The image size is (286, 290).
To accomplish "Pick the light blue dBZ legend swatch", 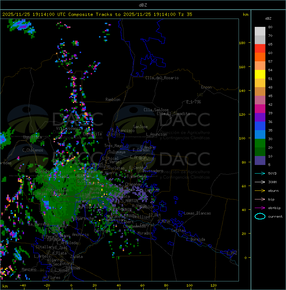I will tap(260, 134).
